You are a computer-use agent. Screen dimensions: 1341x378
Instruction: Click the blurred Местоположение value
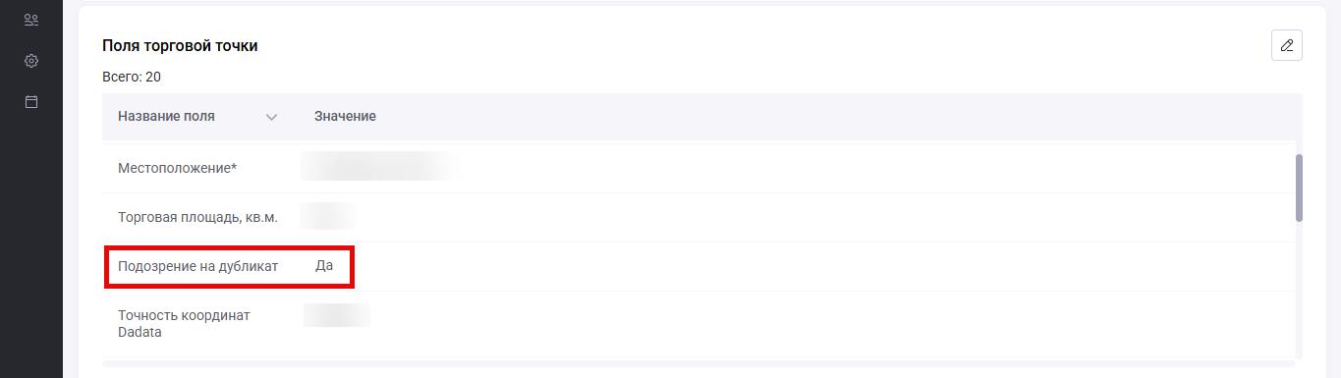pyautogui.click(x=379, y=167)
